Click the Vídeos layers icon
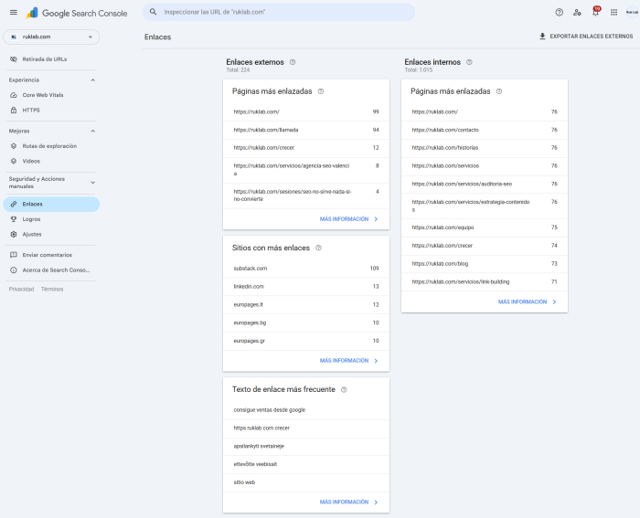 click(14, 161)
